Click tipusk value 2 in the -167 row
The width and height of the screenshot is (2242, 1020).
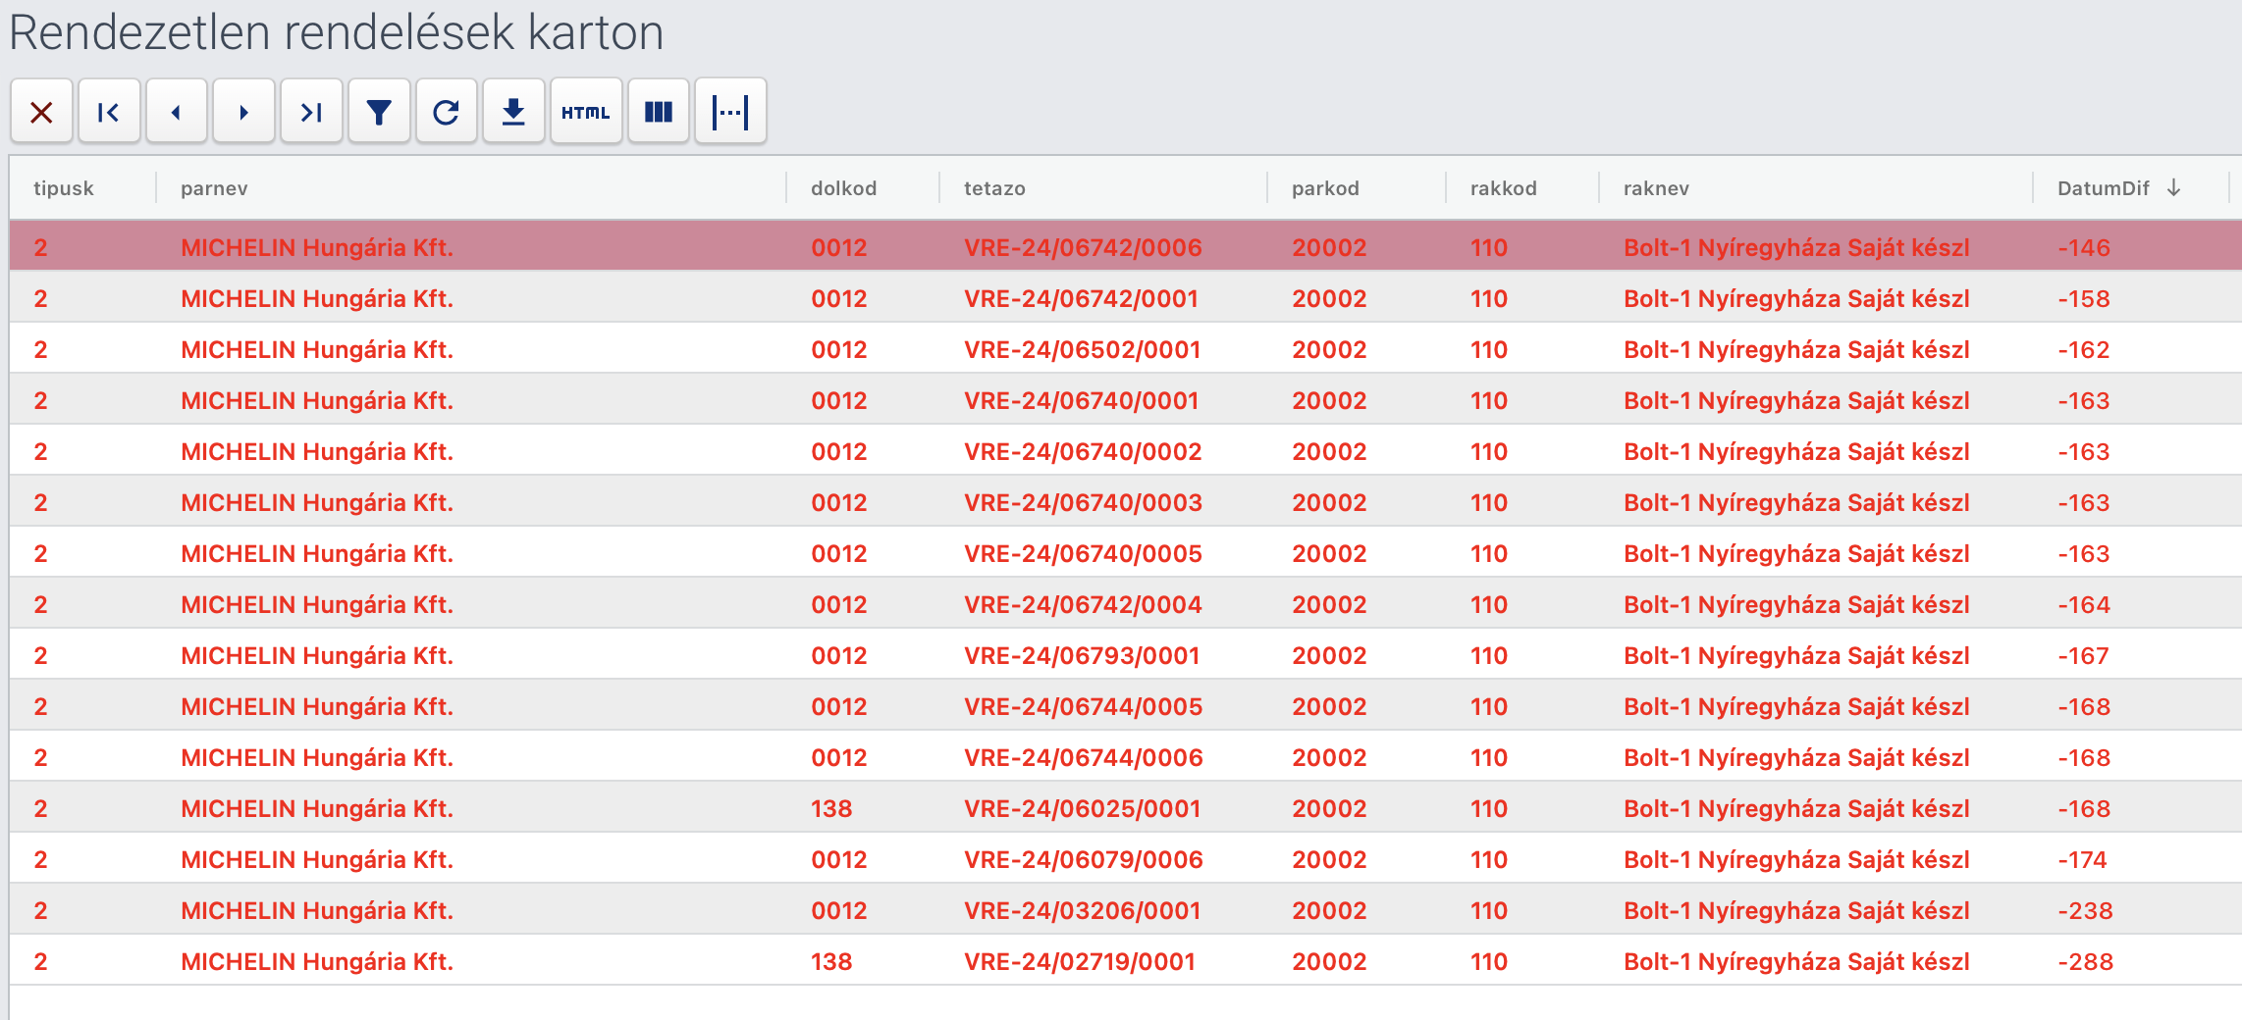(x=40, y=655)
